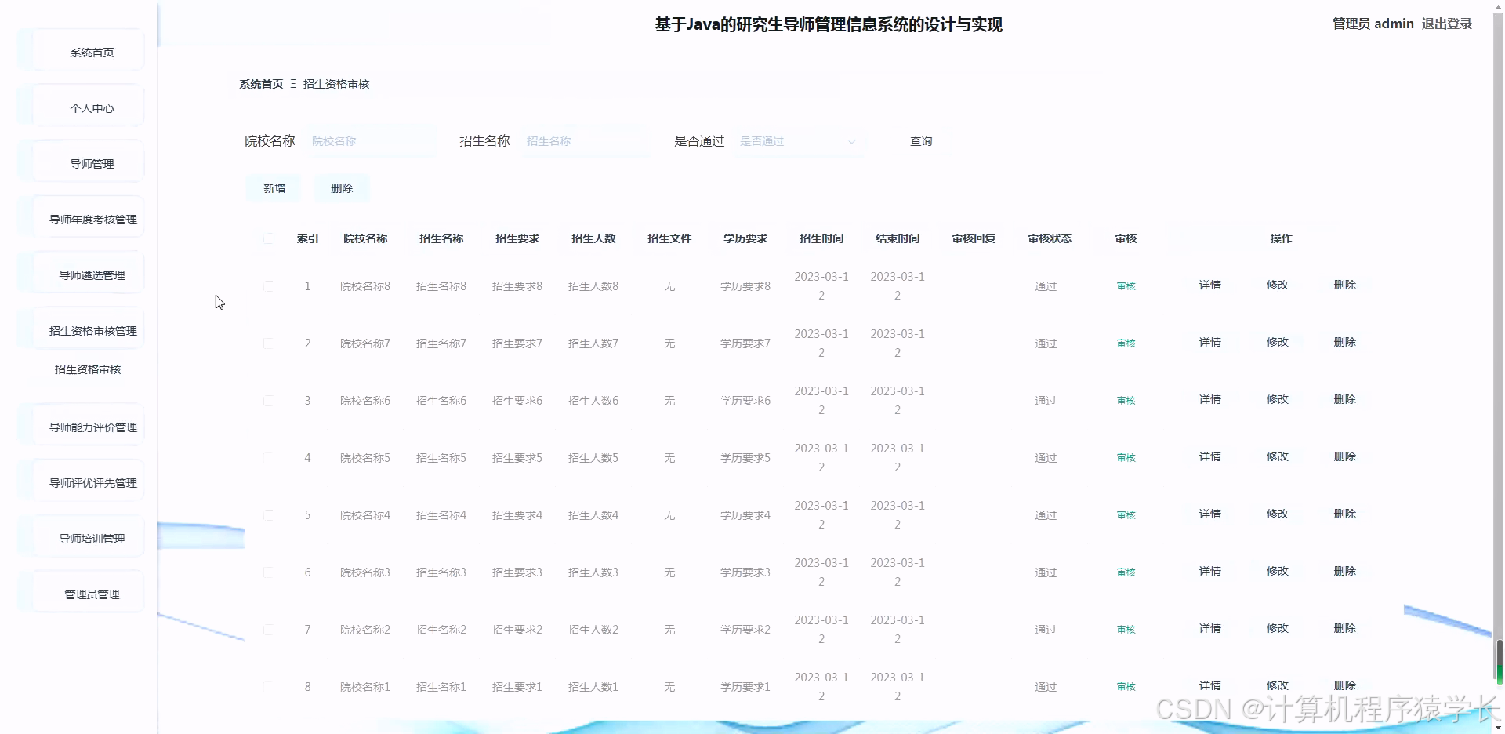The height and width of the screenshot is (734, 1505).
Task: Select 管理员管理 in the sidebar
Action: pos(91,594)
